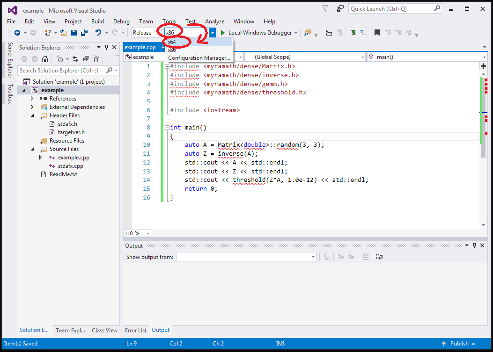Open the File menu
Viewport: 493px width, 352px height.
[x=11, y=22]
